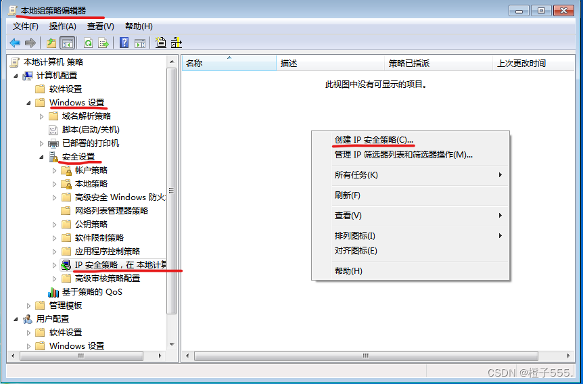The height and width of the screenshot is (384, 583).
Task: Expand the 高级审核策略配置 node
Action: point(55,279)
